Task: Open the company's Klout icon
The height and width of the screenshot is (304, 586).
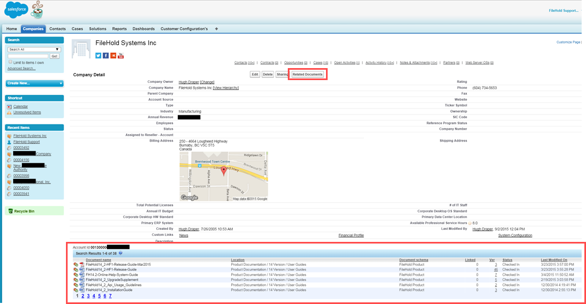Action: [113, 56]
